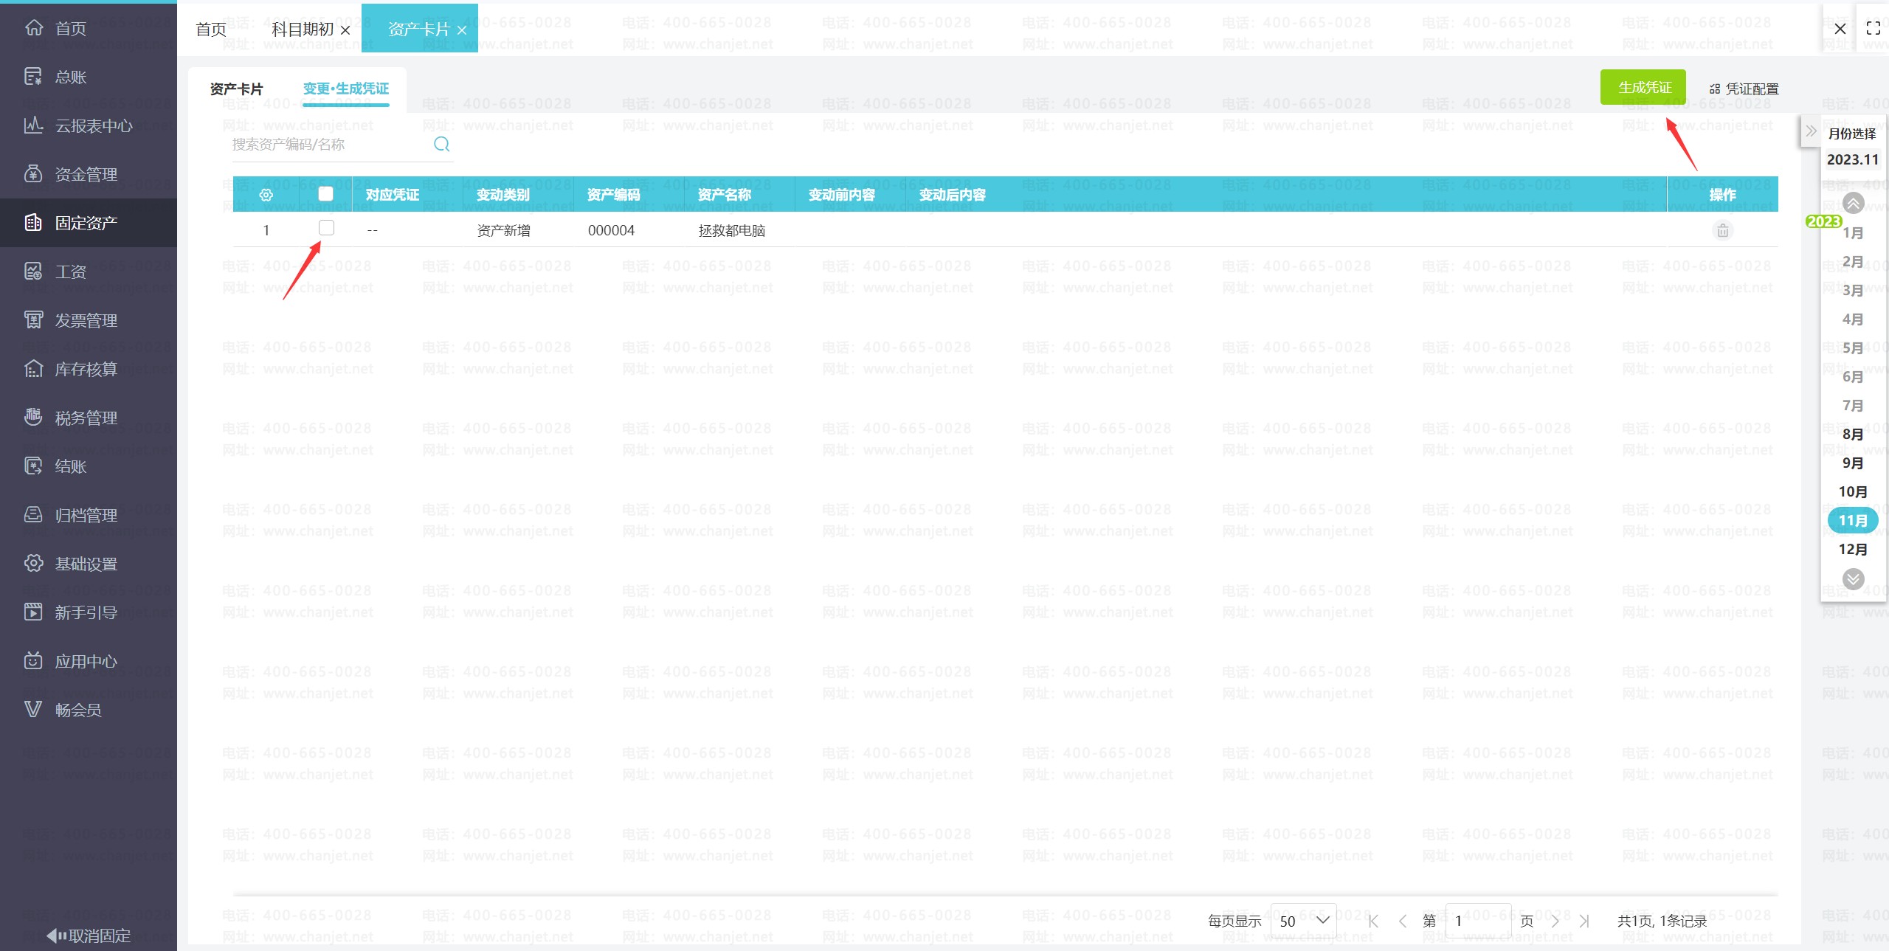Click the fullscreen icon at top right

pos(1873,29)
